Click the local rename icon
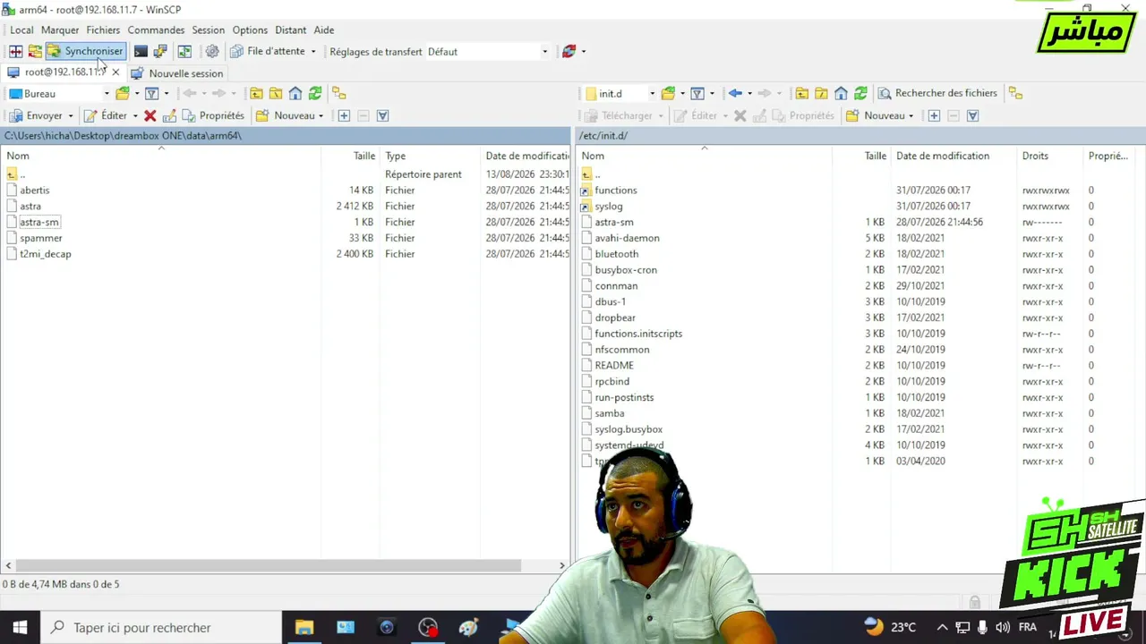 tap(169, 115)
